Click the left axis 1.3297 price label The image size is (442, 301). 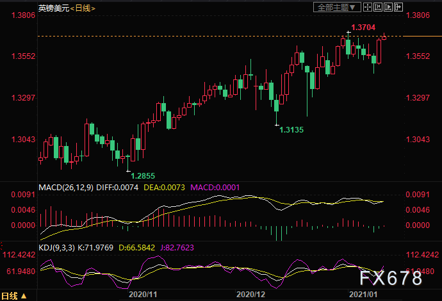coord(23,98)
